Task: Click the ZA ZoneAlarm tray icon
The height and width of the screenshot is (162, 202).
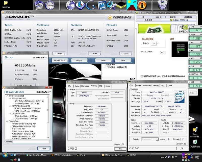Action: click(186, 157)
